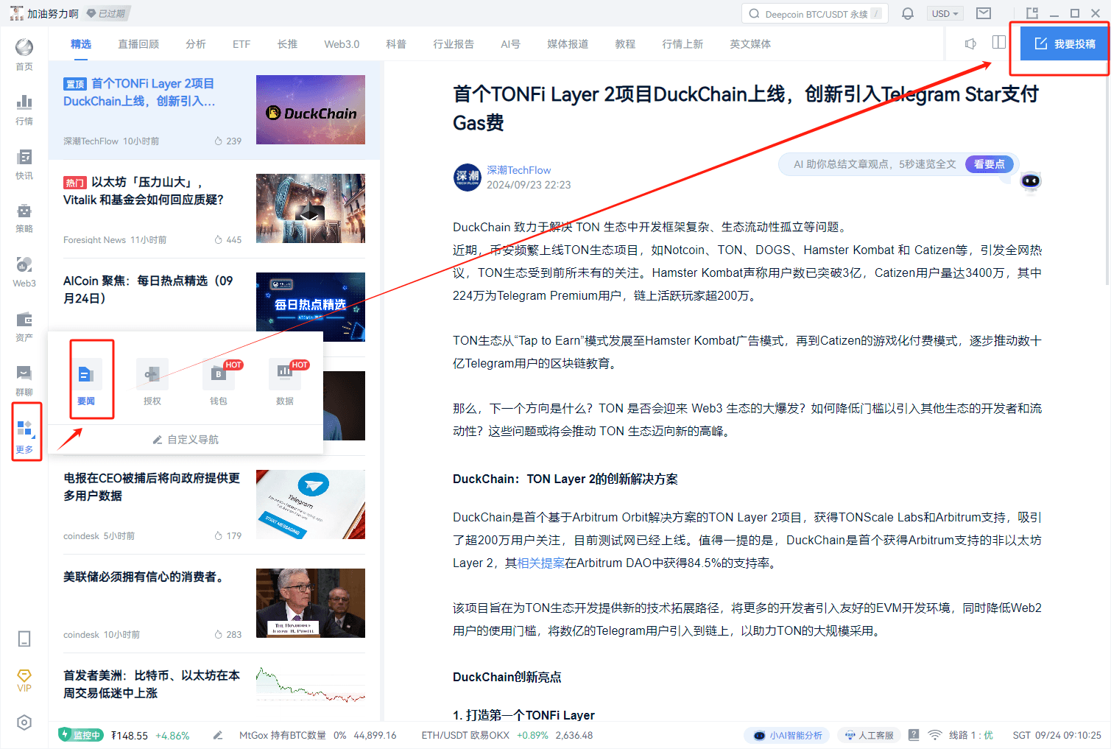
Task: Open the 以太坊「压力山大」 article
Action: [x=214, y=208]
